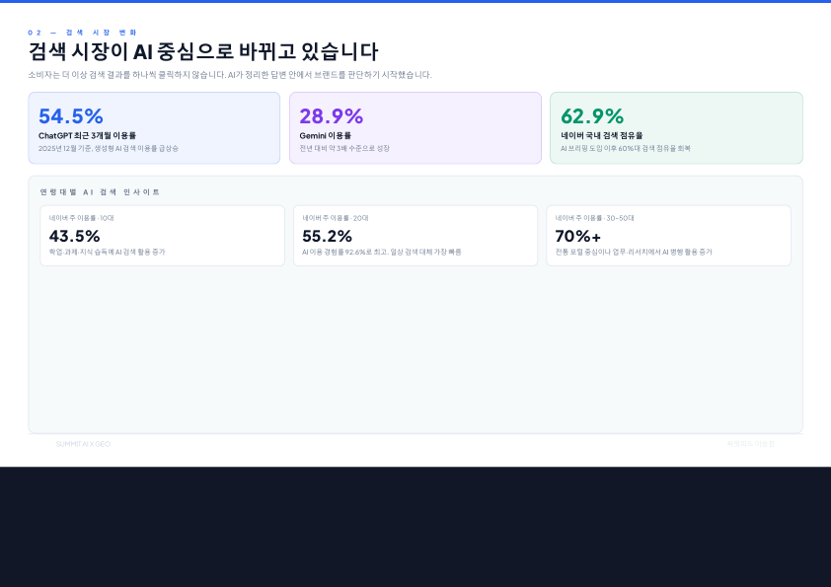Click the description '전년 대비 약 3배 수준으로 성장'
This screenshot has width=831, height=587.
[x=344, y=148]
